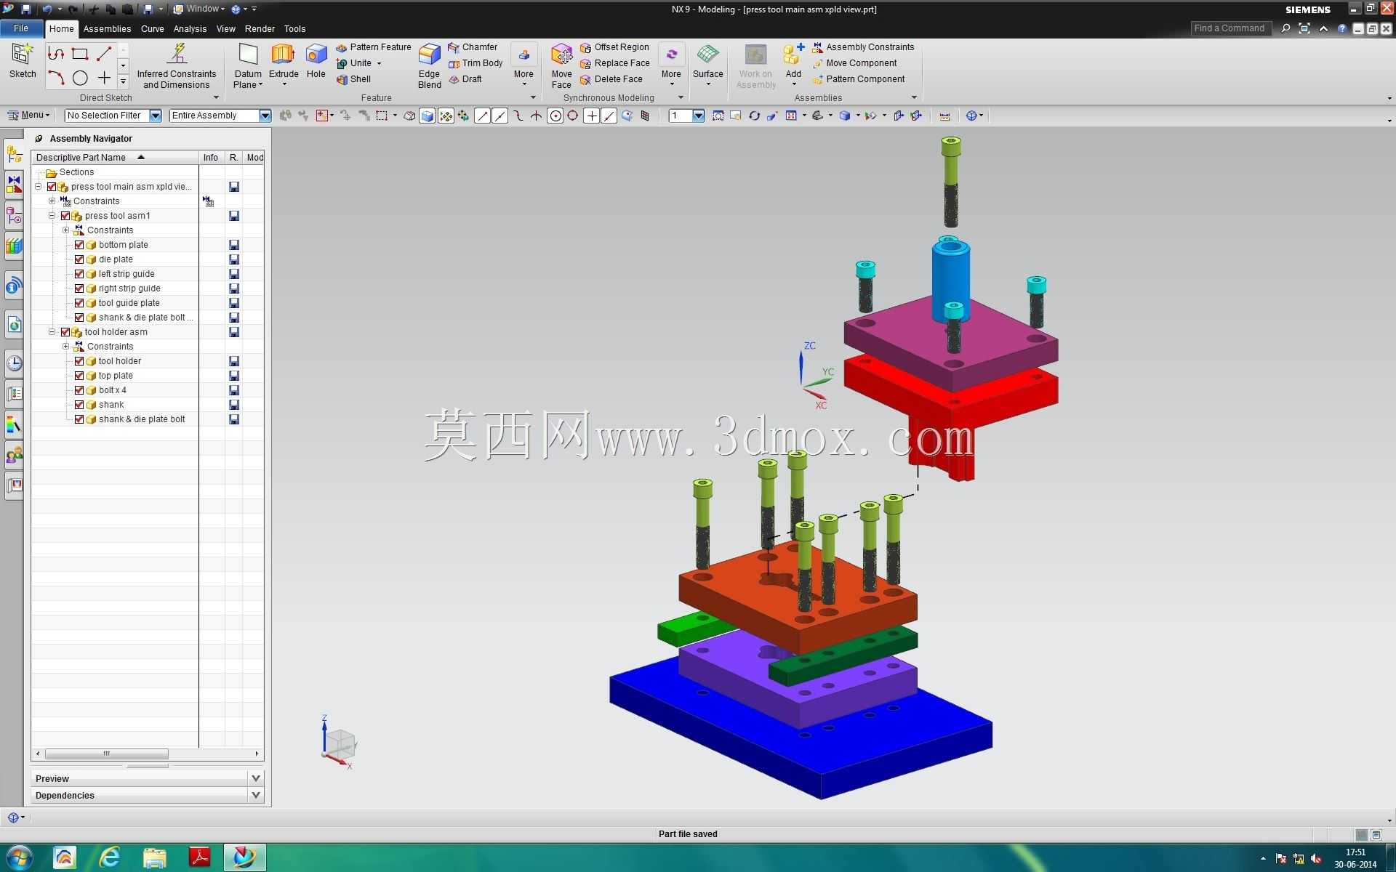Apply an Edge Blend
The height and width of the screenshot is (872, 1396).
429,66
